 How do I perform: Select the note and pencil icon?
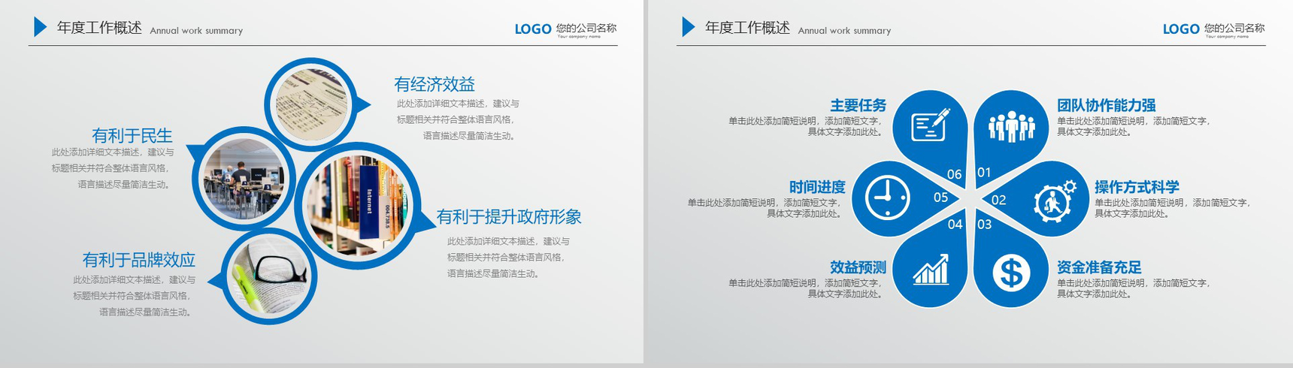coord(930,125)
